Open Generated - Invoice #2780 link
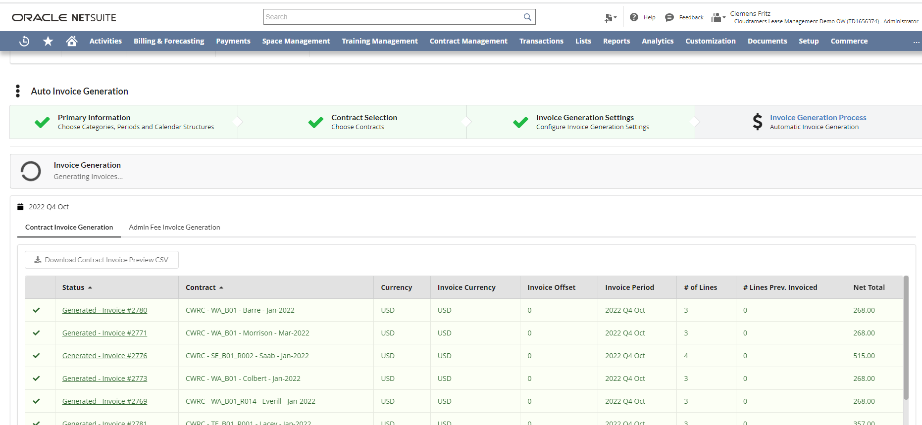Screen dimensions: 922x425 coord(104,310)
